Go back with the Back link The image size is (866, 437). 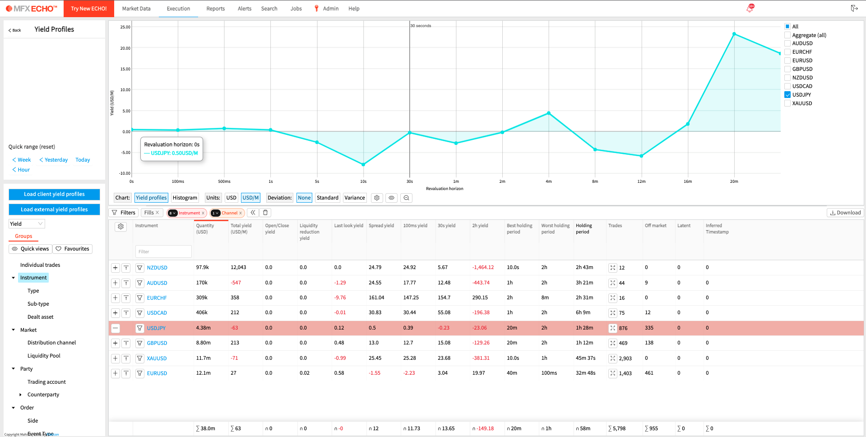coord(15,30)
